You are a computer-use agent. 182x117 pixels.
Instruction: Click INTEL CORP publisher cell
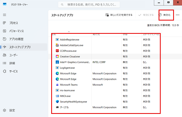tap(99, 62)
